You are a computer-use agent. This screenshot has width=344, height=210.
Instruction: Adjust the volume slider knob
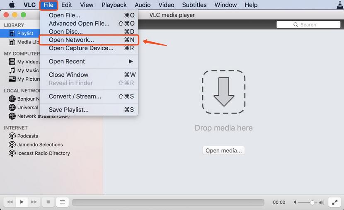click(312, 203)
